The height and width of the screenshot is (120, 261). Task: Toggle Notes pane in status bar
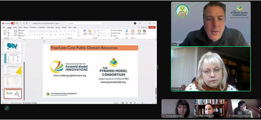(x=116, y=103)
